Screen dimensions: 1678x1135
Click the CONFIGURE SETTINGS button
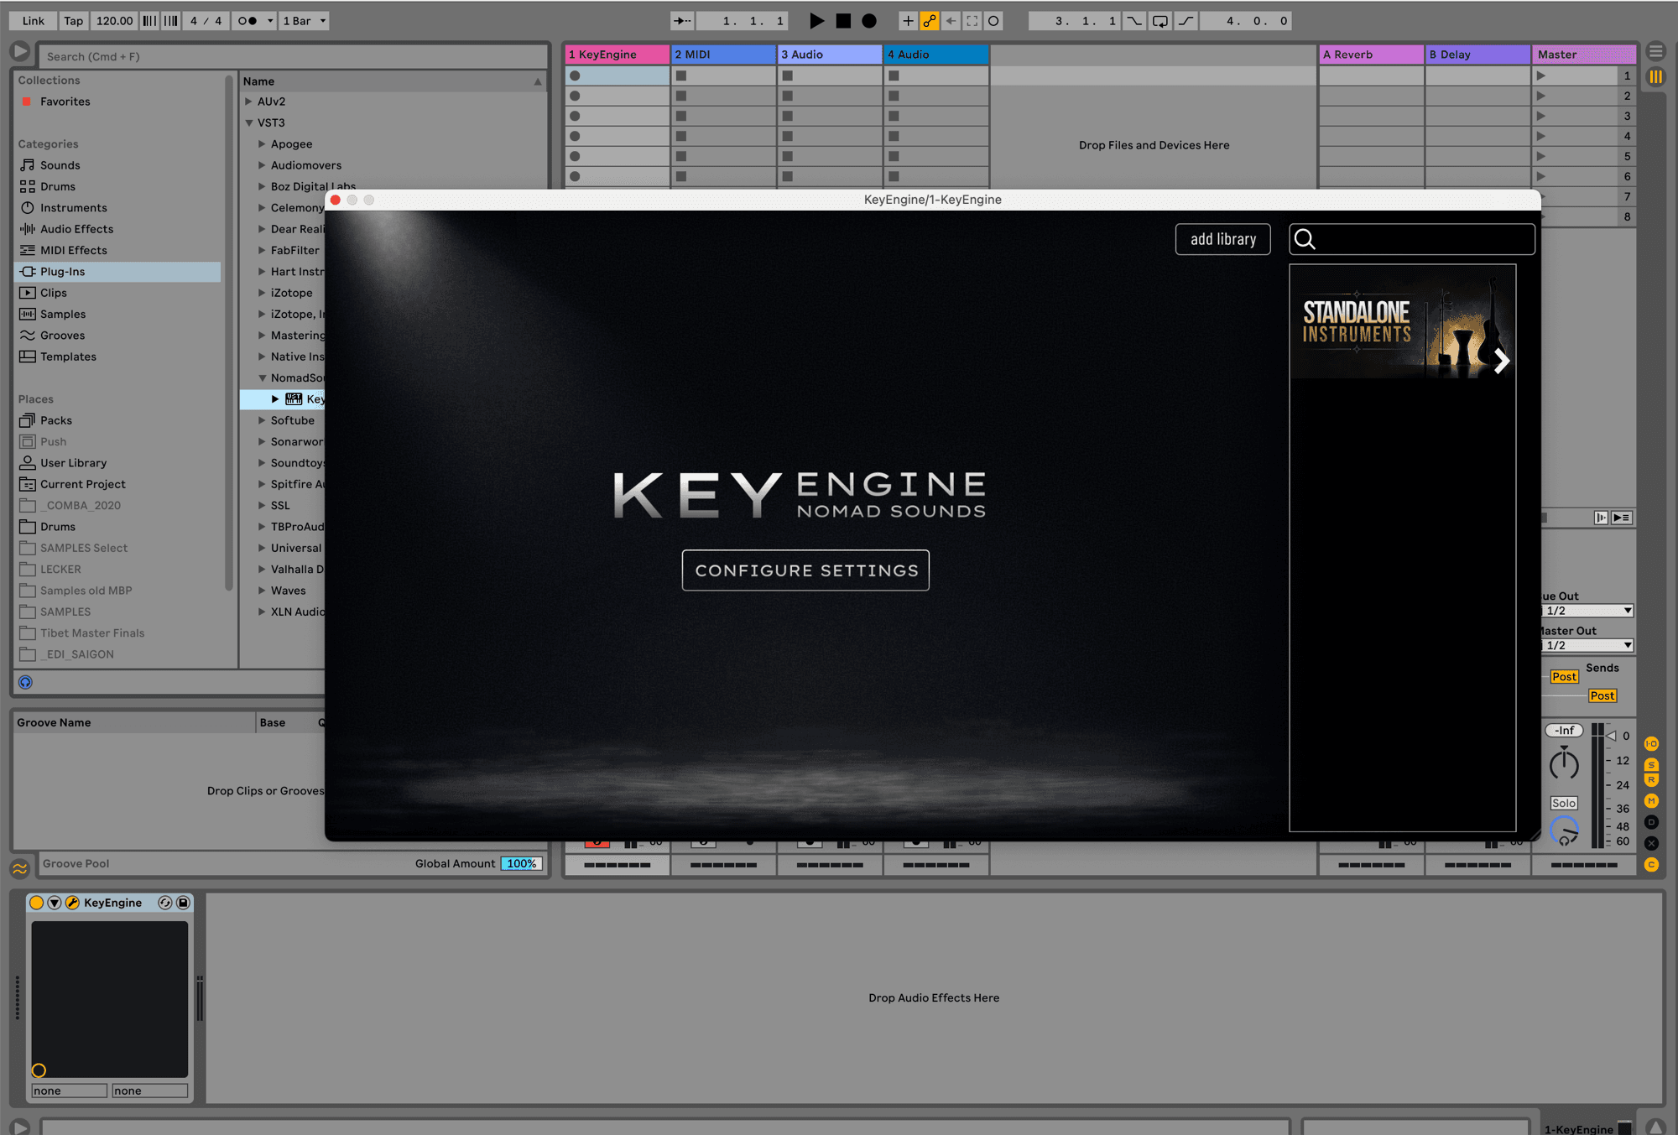point(805,570)
